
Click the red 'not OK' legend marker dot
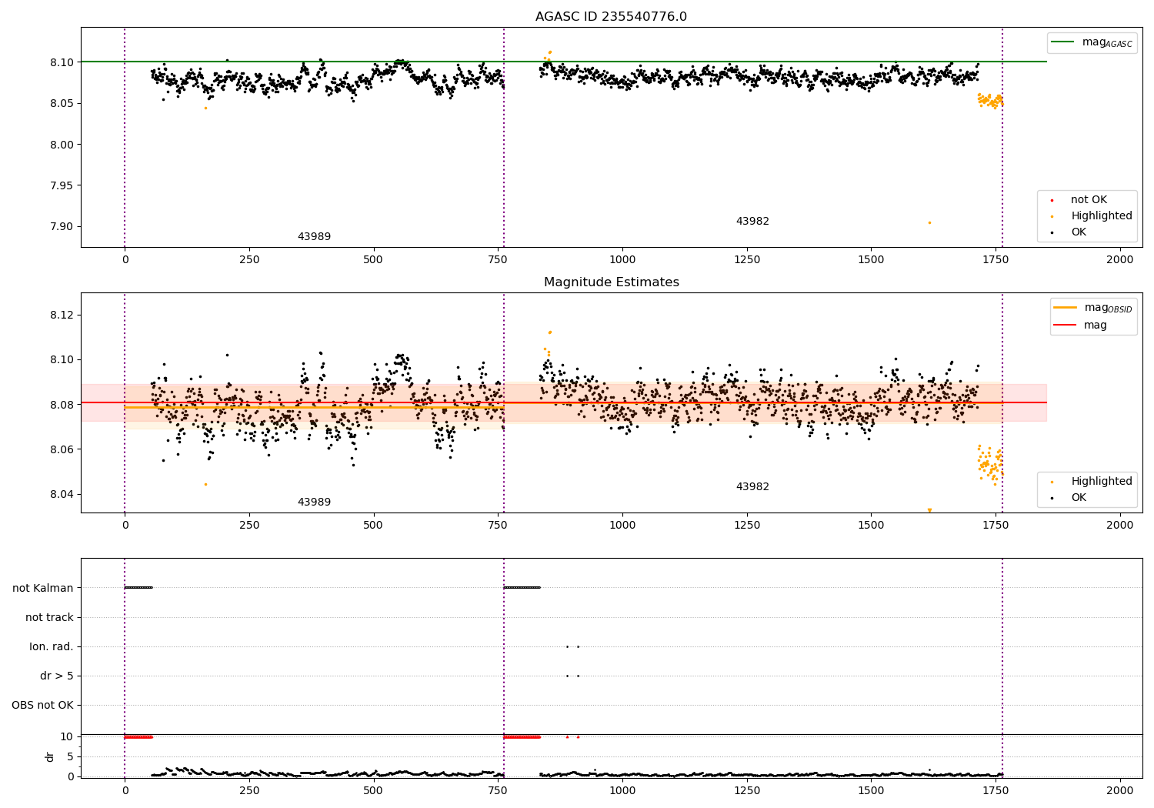(1052, 200)
